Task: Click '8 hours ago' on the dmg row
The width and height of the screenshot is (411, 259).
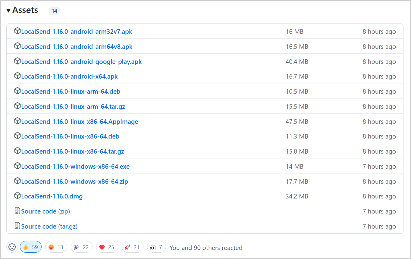Action: 379,196
